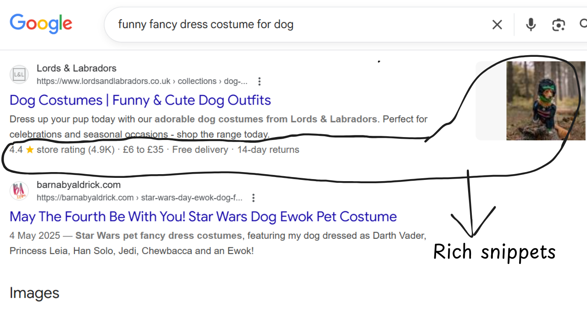587x310 pixels.
Task: Click the 'Images' section heading
Action: [35, 293]
